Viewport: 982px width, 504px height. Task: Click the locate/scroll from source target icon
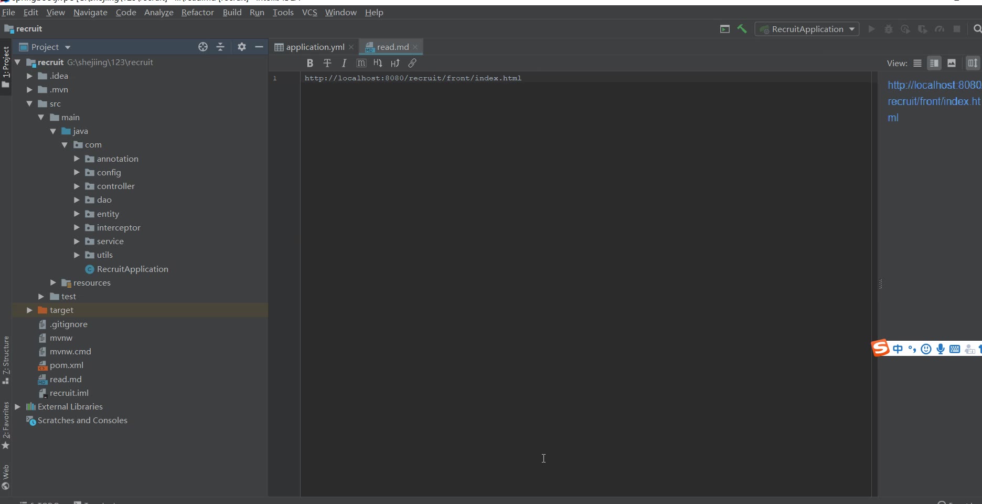coord(203,47)
